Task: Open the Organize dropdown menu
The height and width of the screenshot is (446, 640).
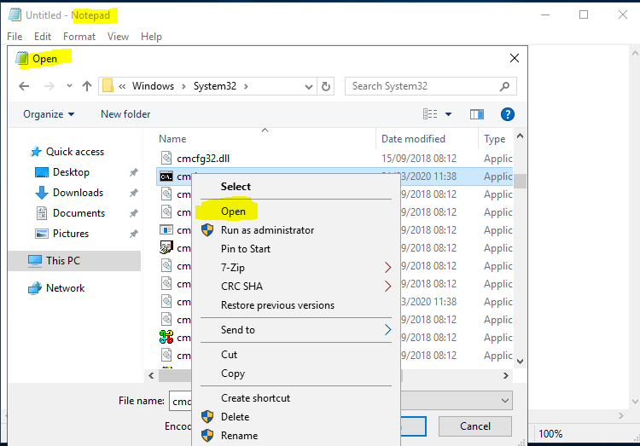Action: (49, 114)
